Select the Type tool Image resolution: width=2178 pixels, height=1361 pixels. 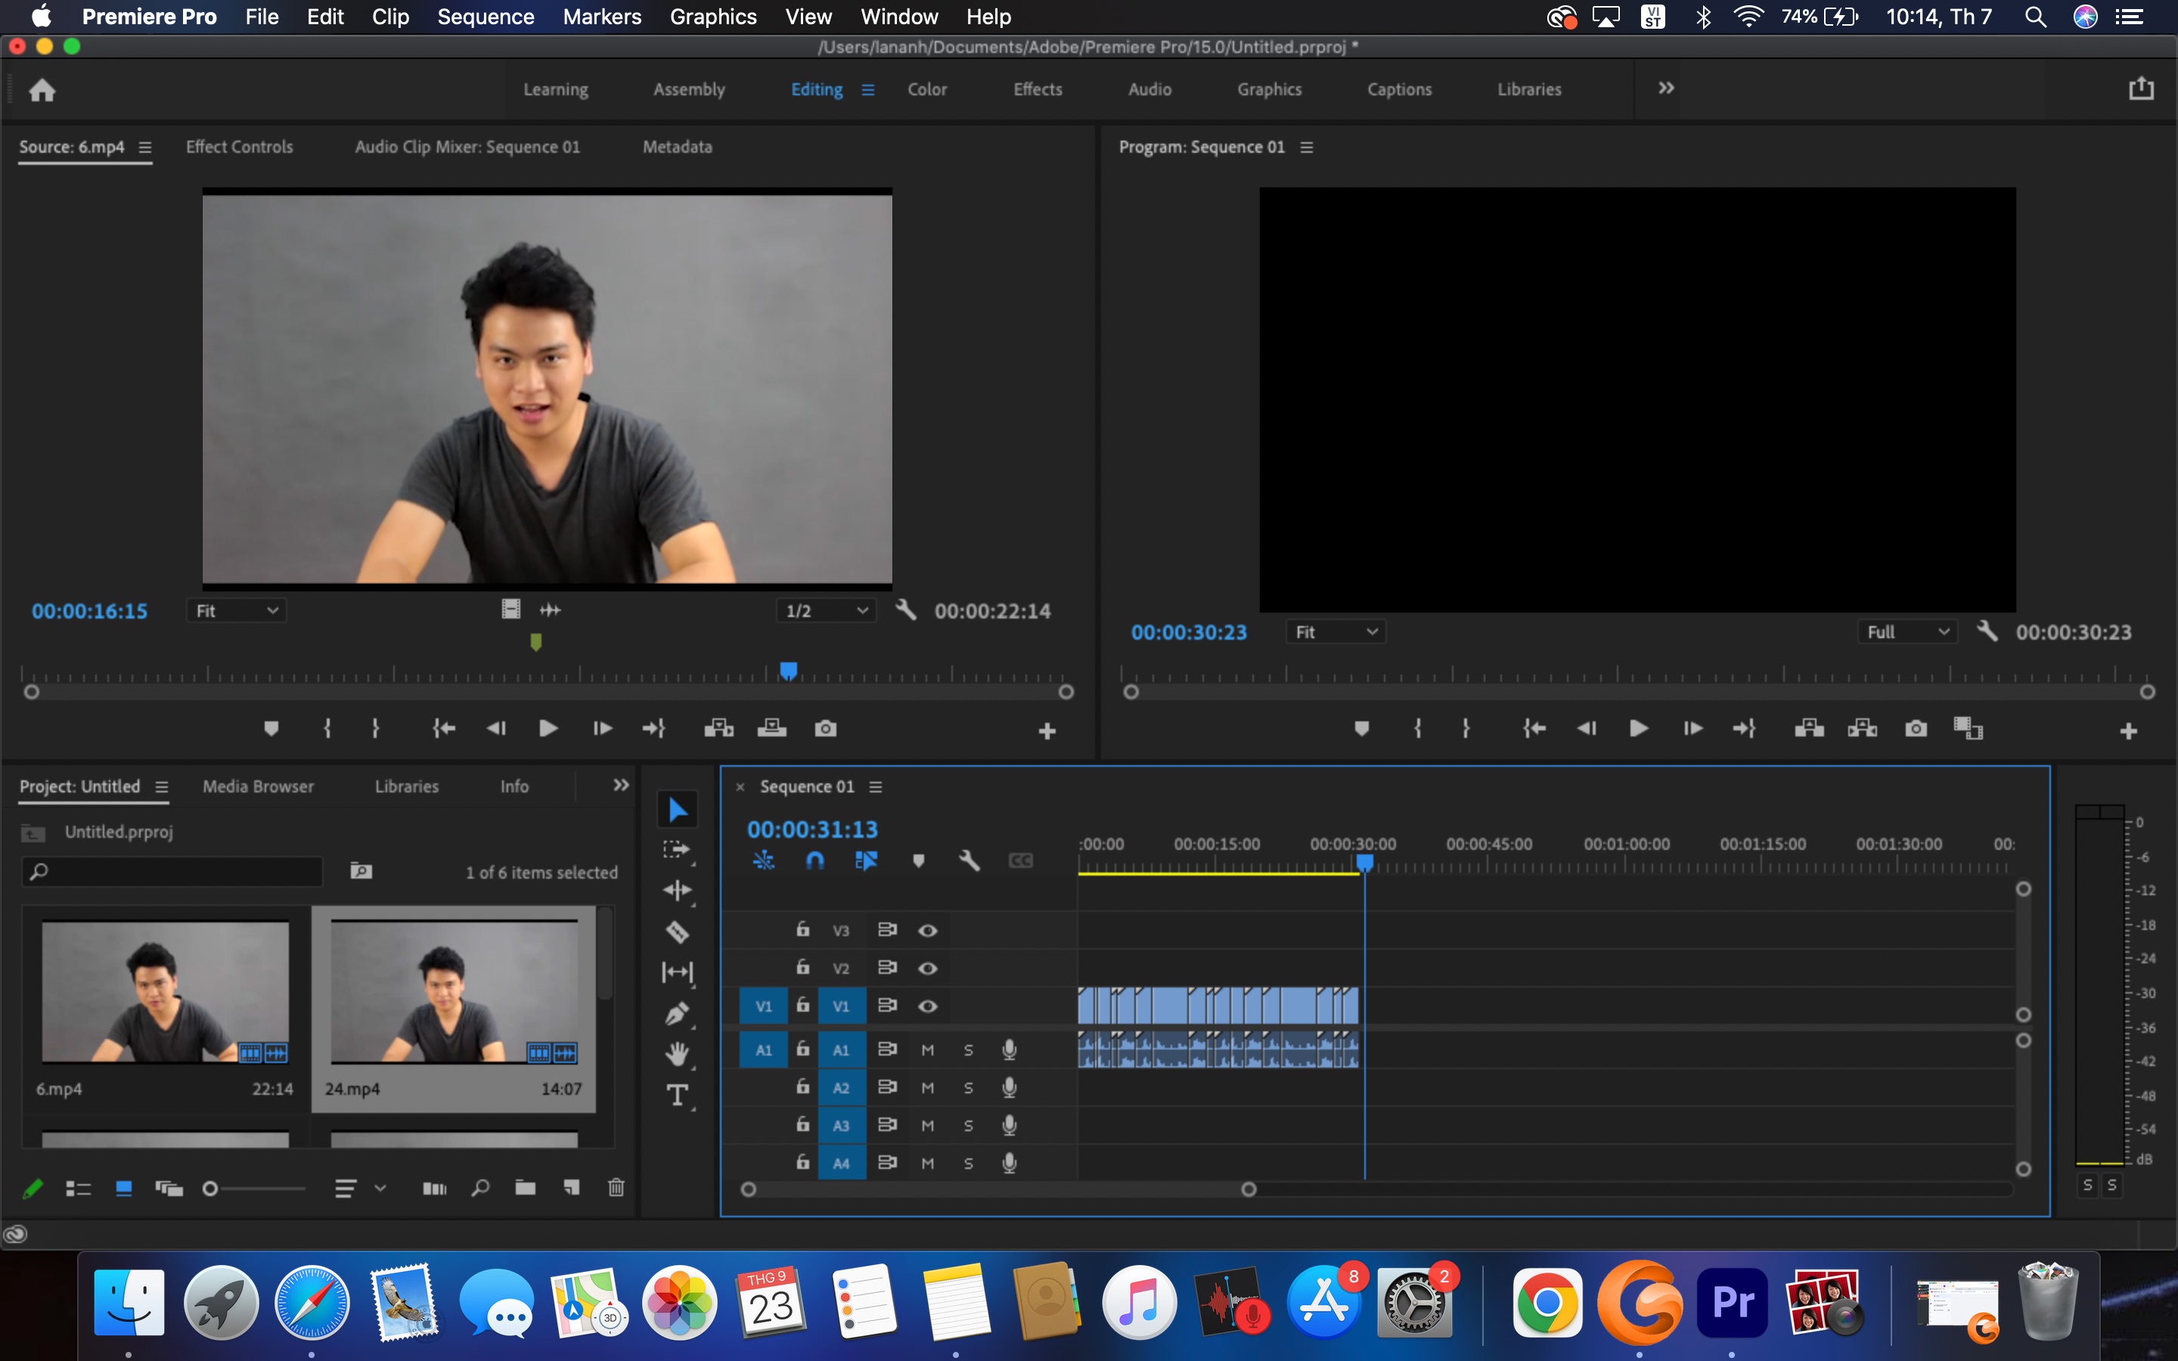click(x=677, y=1096)
